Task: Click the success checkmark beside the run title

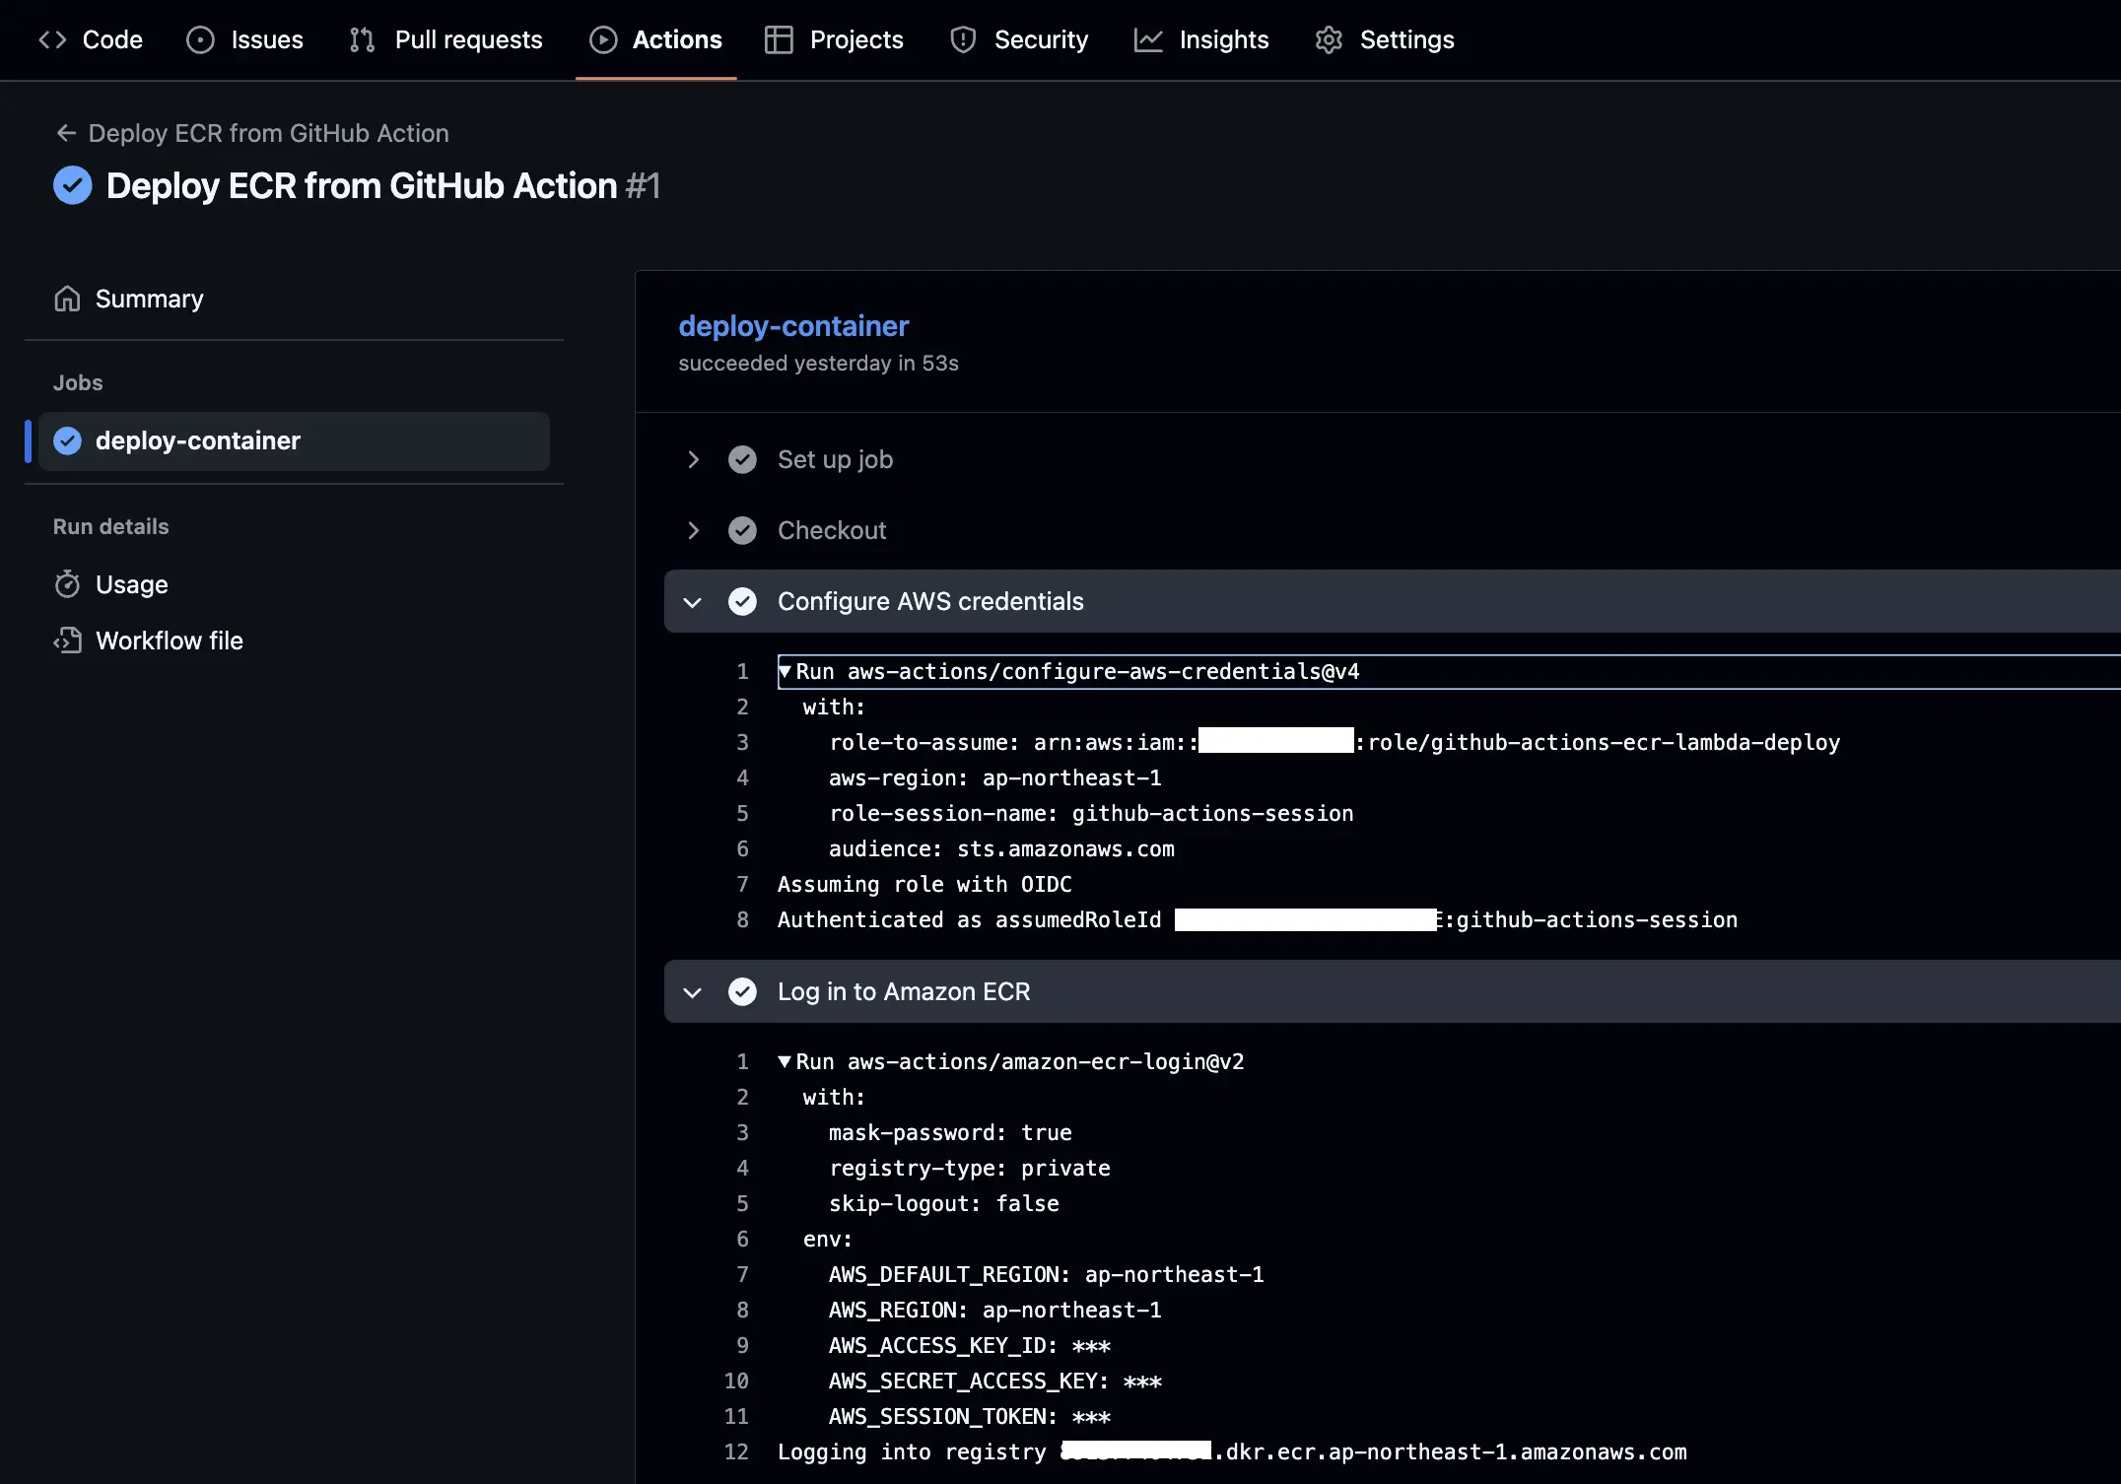Action: [72, 184]
